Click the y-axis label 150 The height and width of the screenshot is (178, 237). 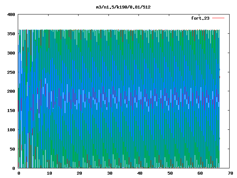point(11,111)
